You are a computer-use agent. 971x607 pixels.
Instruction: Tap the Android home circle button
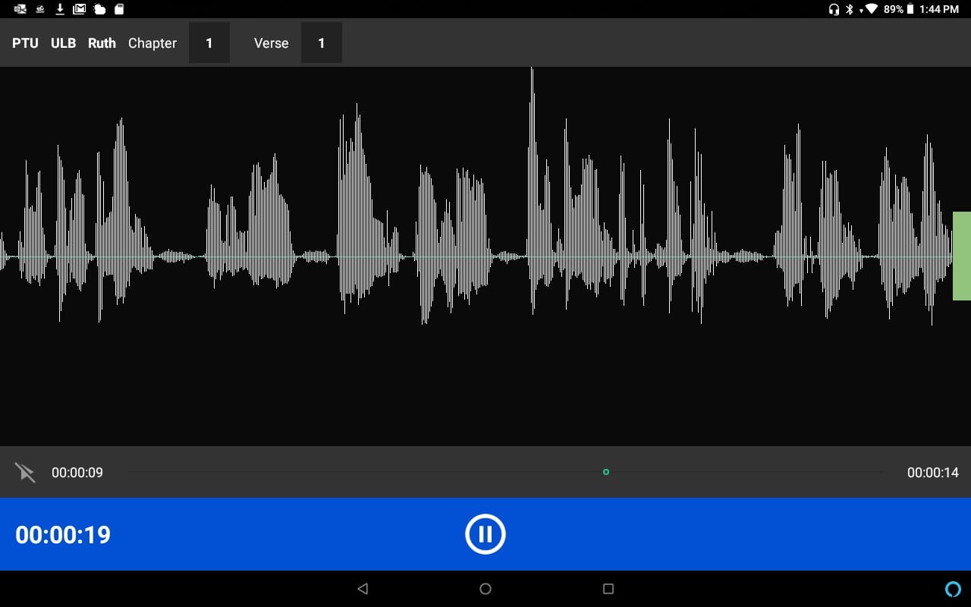click(x=485, y=589)
